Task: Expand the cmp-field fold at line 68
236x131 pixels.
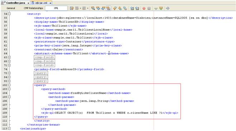Action: coord(9,61)
